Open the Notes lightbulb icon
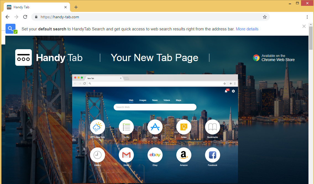 pyautogui.click(x=184, y=127)
